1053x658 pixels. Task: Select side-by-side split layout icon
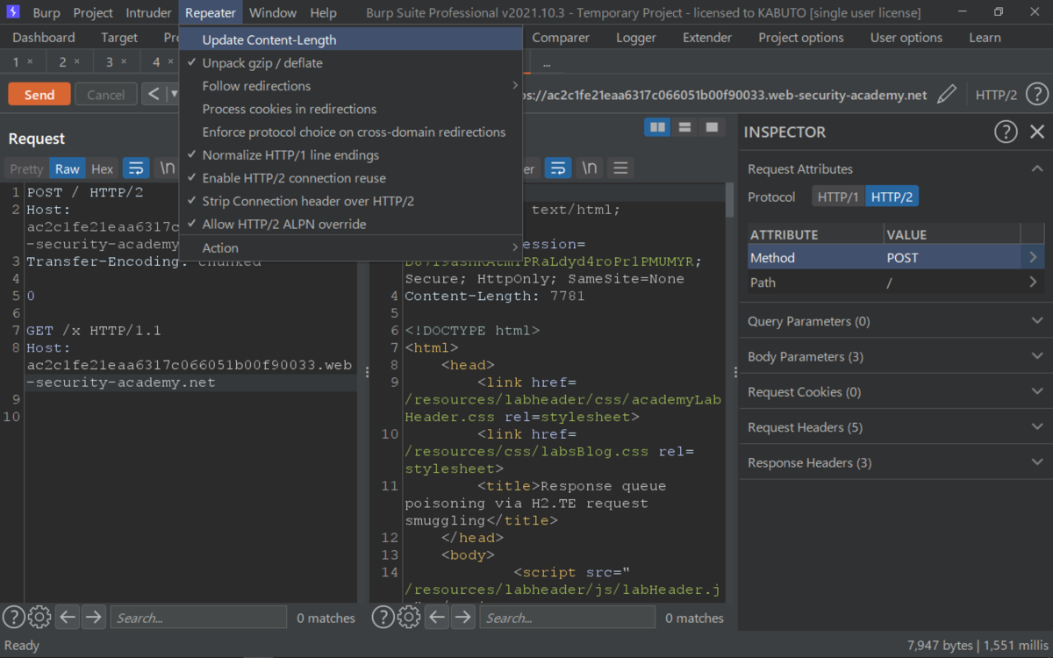657,127
